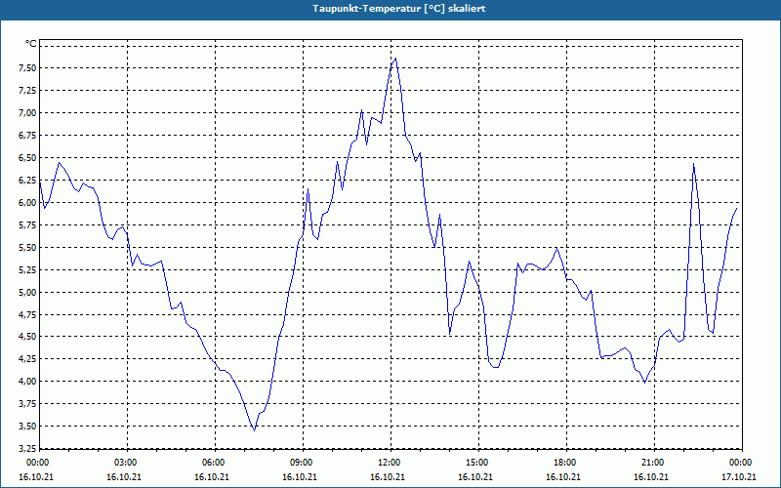Select the 7,25 y-axis label

[x=27, y=91]
